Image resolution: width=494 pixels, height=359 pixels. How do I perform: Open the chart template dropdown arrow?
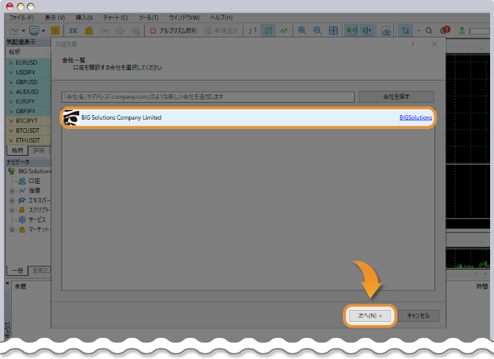[x=43, y=31]
